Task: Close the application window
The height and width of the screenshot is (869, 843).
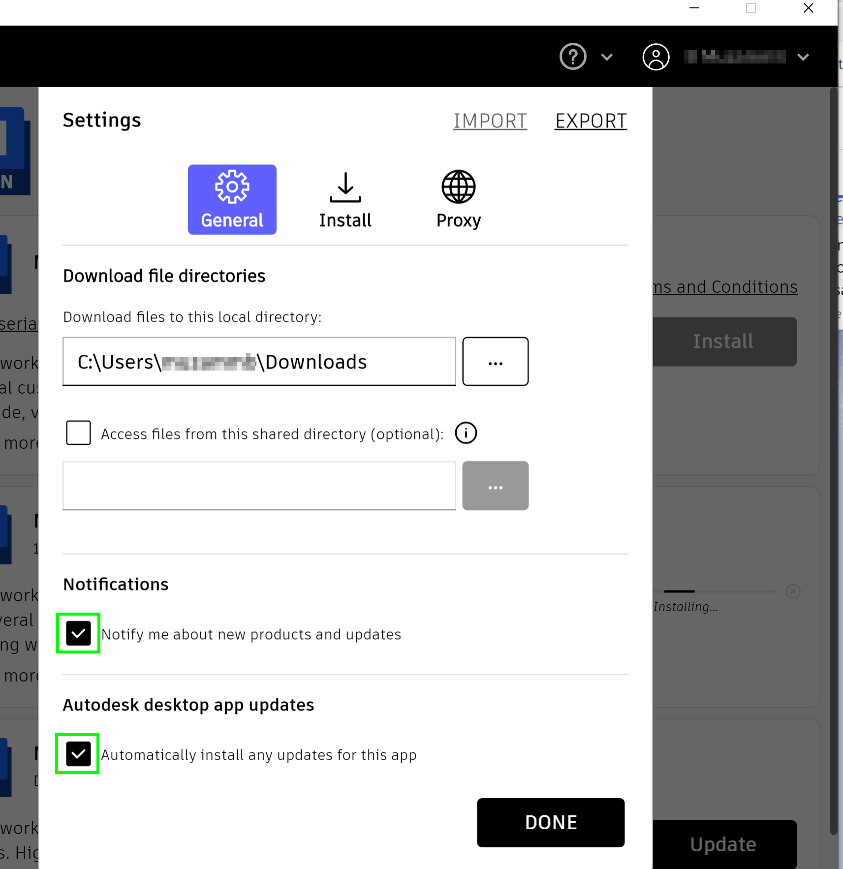Action: pos(809,8)
